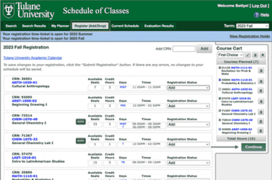The width and height of the screenshot is (272, 180).
Task: Open the LAST-1010-01 course link
Action: coord(24,158)
